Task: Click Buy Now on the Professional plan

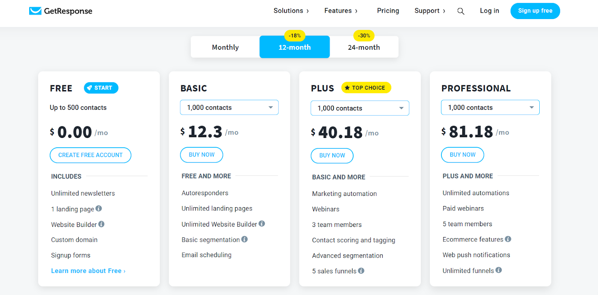Action: 463,155
